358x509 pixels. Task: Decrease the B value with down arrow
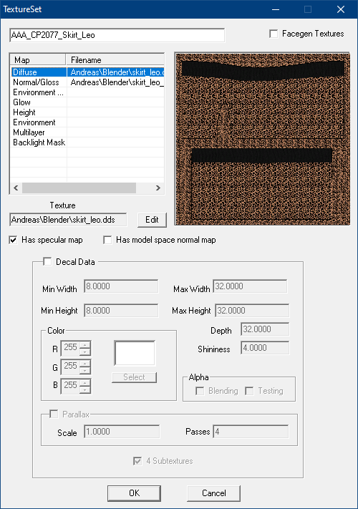pyautogui.click(x=85, y=389)
